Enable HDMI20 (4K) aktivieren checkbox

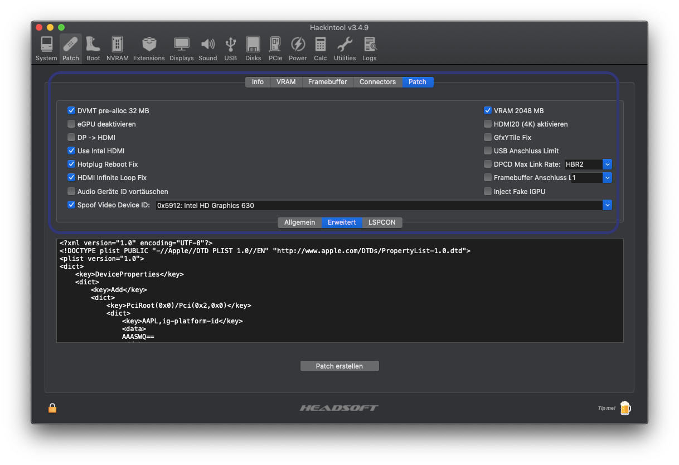488,124
